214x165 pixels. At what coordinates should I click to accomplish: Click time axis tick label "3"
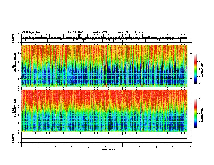(x=72, y=147)
